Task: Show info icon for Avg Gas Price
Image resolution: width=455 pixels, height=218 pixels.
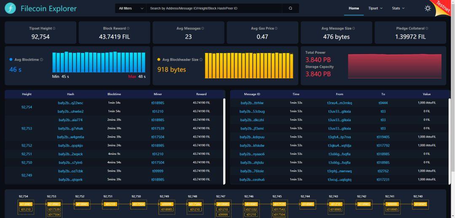Action: coord(276,29)
